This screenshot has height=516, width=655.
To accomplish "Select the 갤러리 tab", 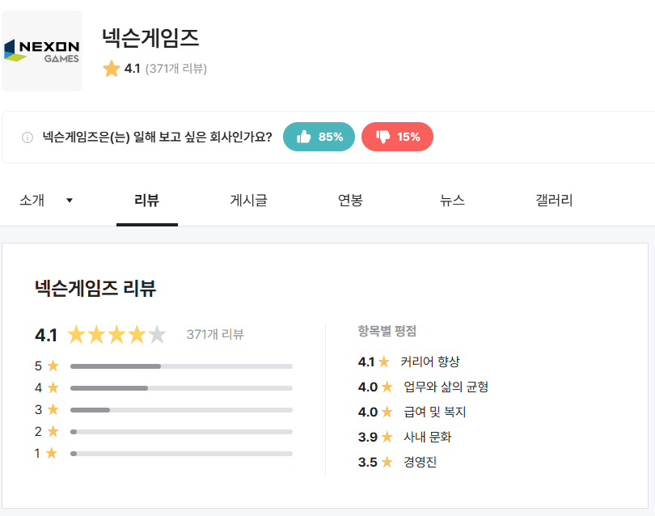I will pos(554,201).
